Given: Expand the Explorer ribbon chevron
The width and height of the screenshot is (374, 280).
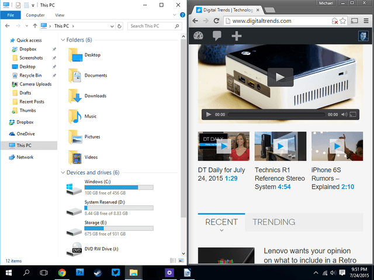Looking at the screenshot, I should coord(175,15).
